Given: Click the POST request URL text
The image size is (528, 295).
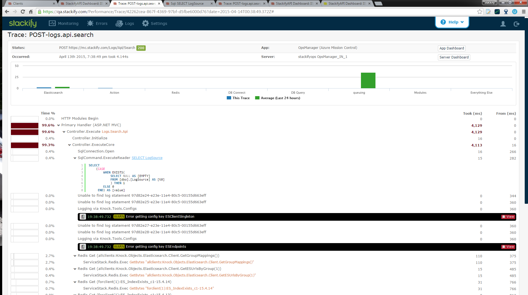Looking at the screenshot, I should click(x=97, y=48).
